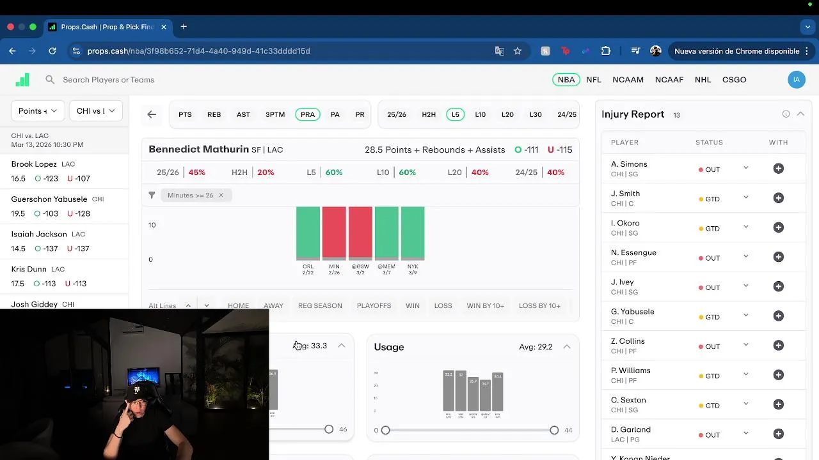
Task: Select the AST stat toggle
Action: (x=243, y=114)
